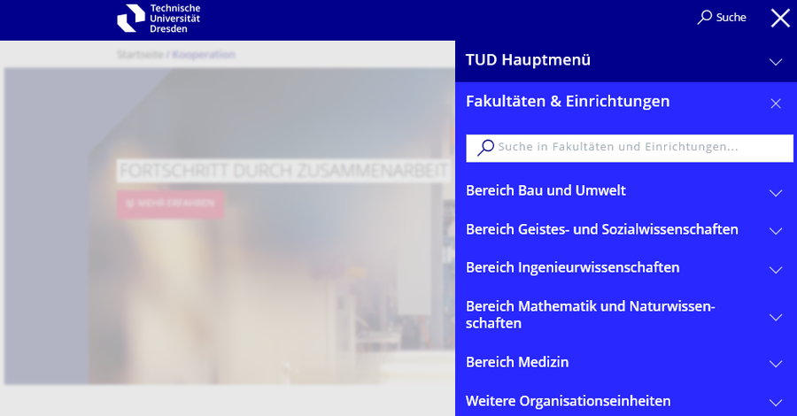797x416 pixels.
Task: Close the main menu with large X
Action: click(x=779, y=18)
